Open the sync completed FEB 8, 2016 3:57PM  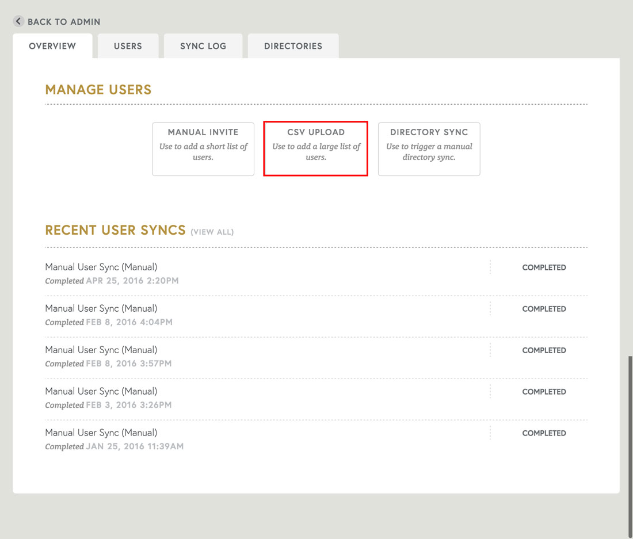coord(101,349)
